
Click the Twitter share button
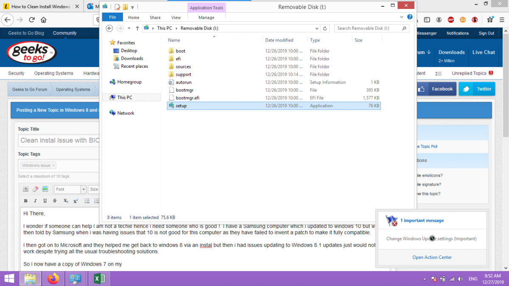coord(477,89)
